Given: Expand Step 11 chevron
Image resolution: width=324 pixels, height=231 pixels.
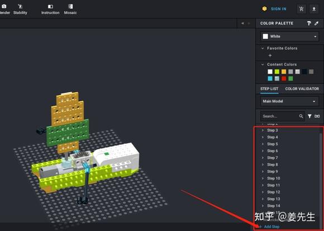Looking at the screenshot, I should [263, 185].
